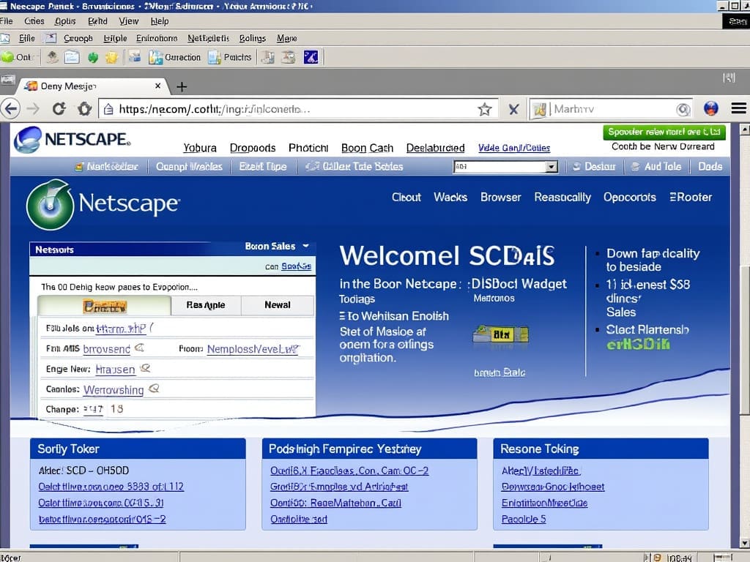Open a new tab with plus icon

(x=182, y=86)
